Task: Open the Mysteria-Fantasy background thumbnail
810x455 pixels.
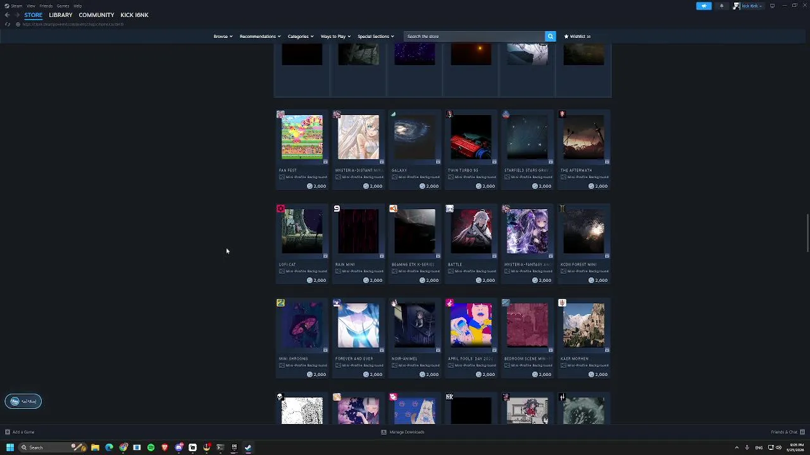Action: click(x=527, y=231)
